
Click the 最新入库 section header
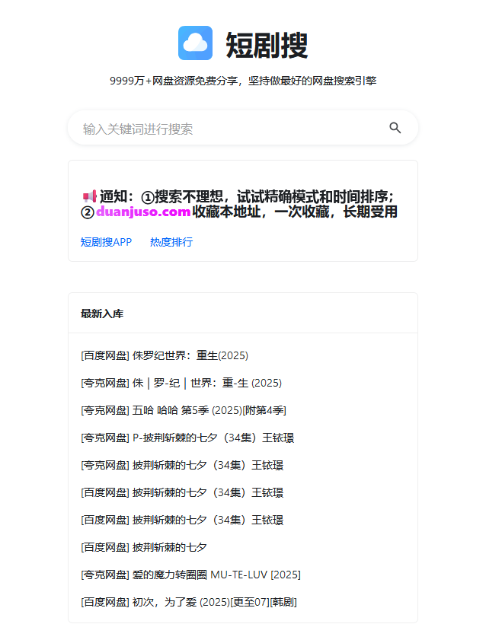pyautogui.click(x=102, y=314)
